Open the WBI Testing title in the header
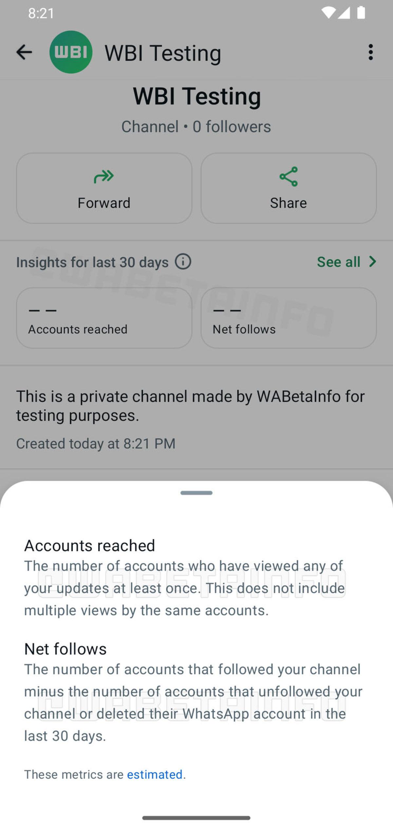The width and height of the screenshot is (393, 830). (162, 52)
